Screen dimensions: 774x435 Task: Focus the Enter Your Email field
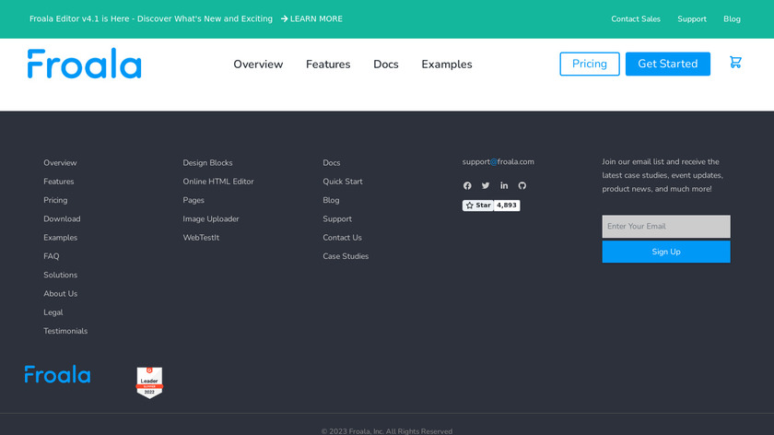tap(666, 226)
